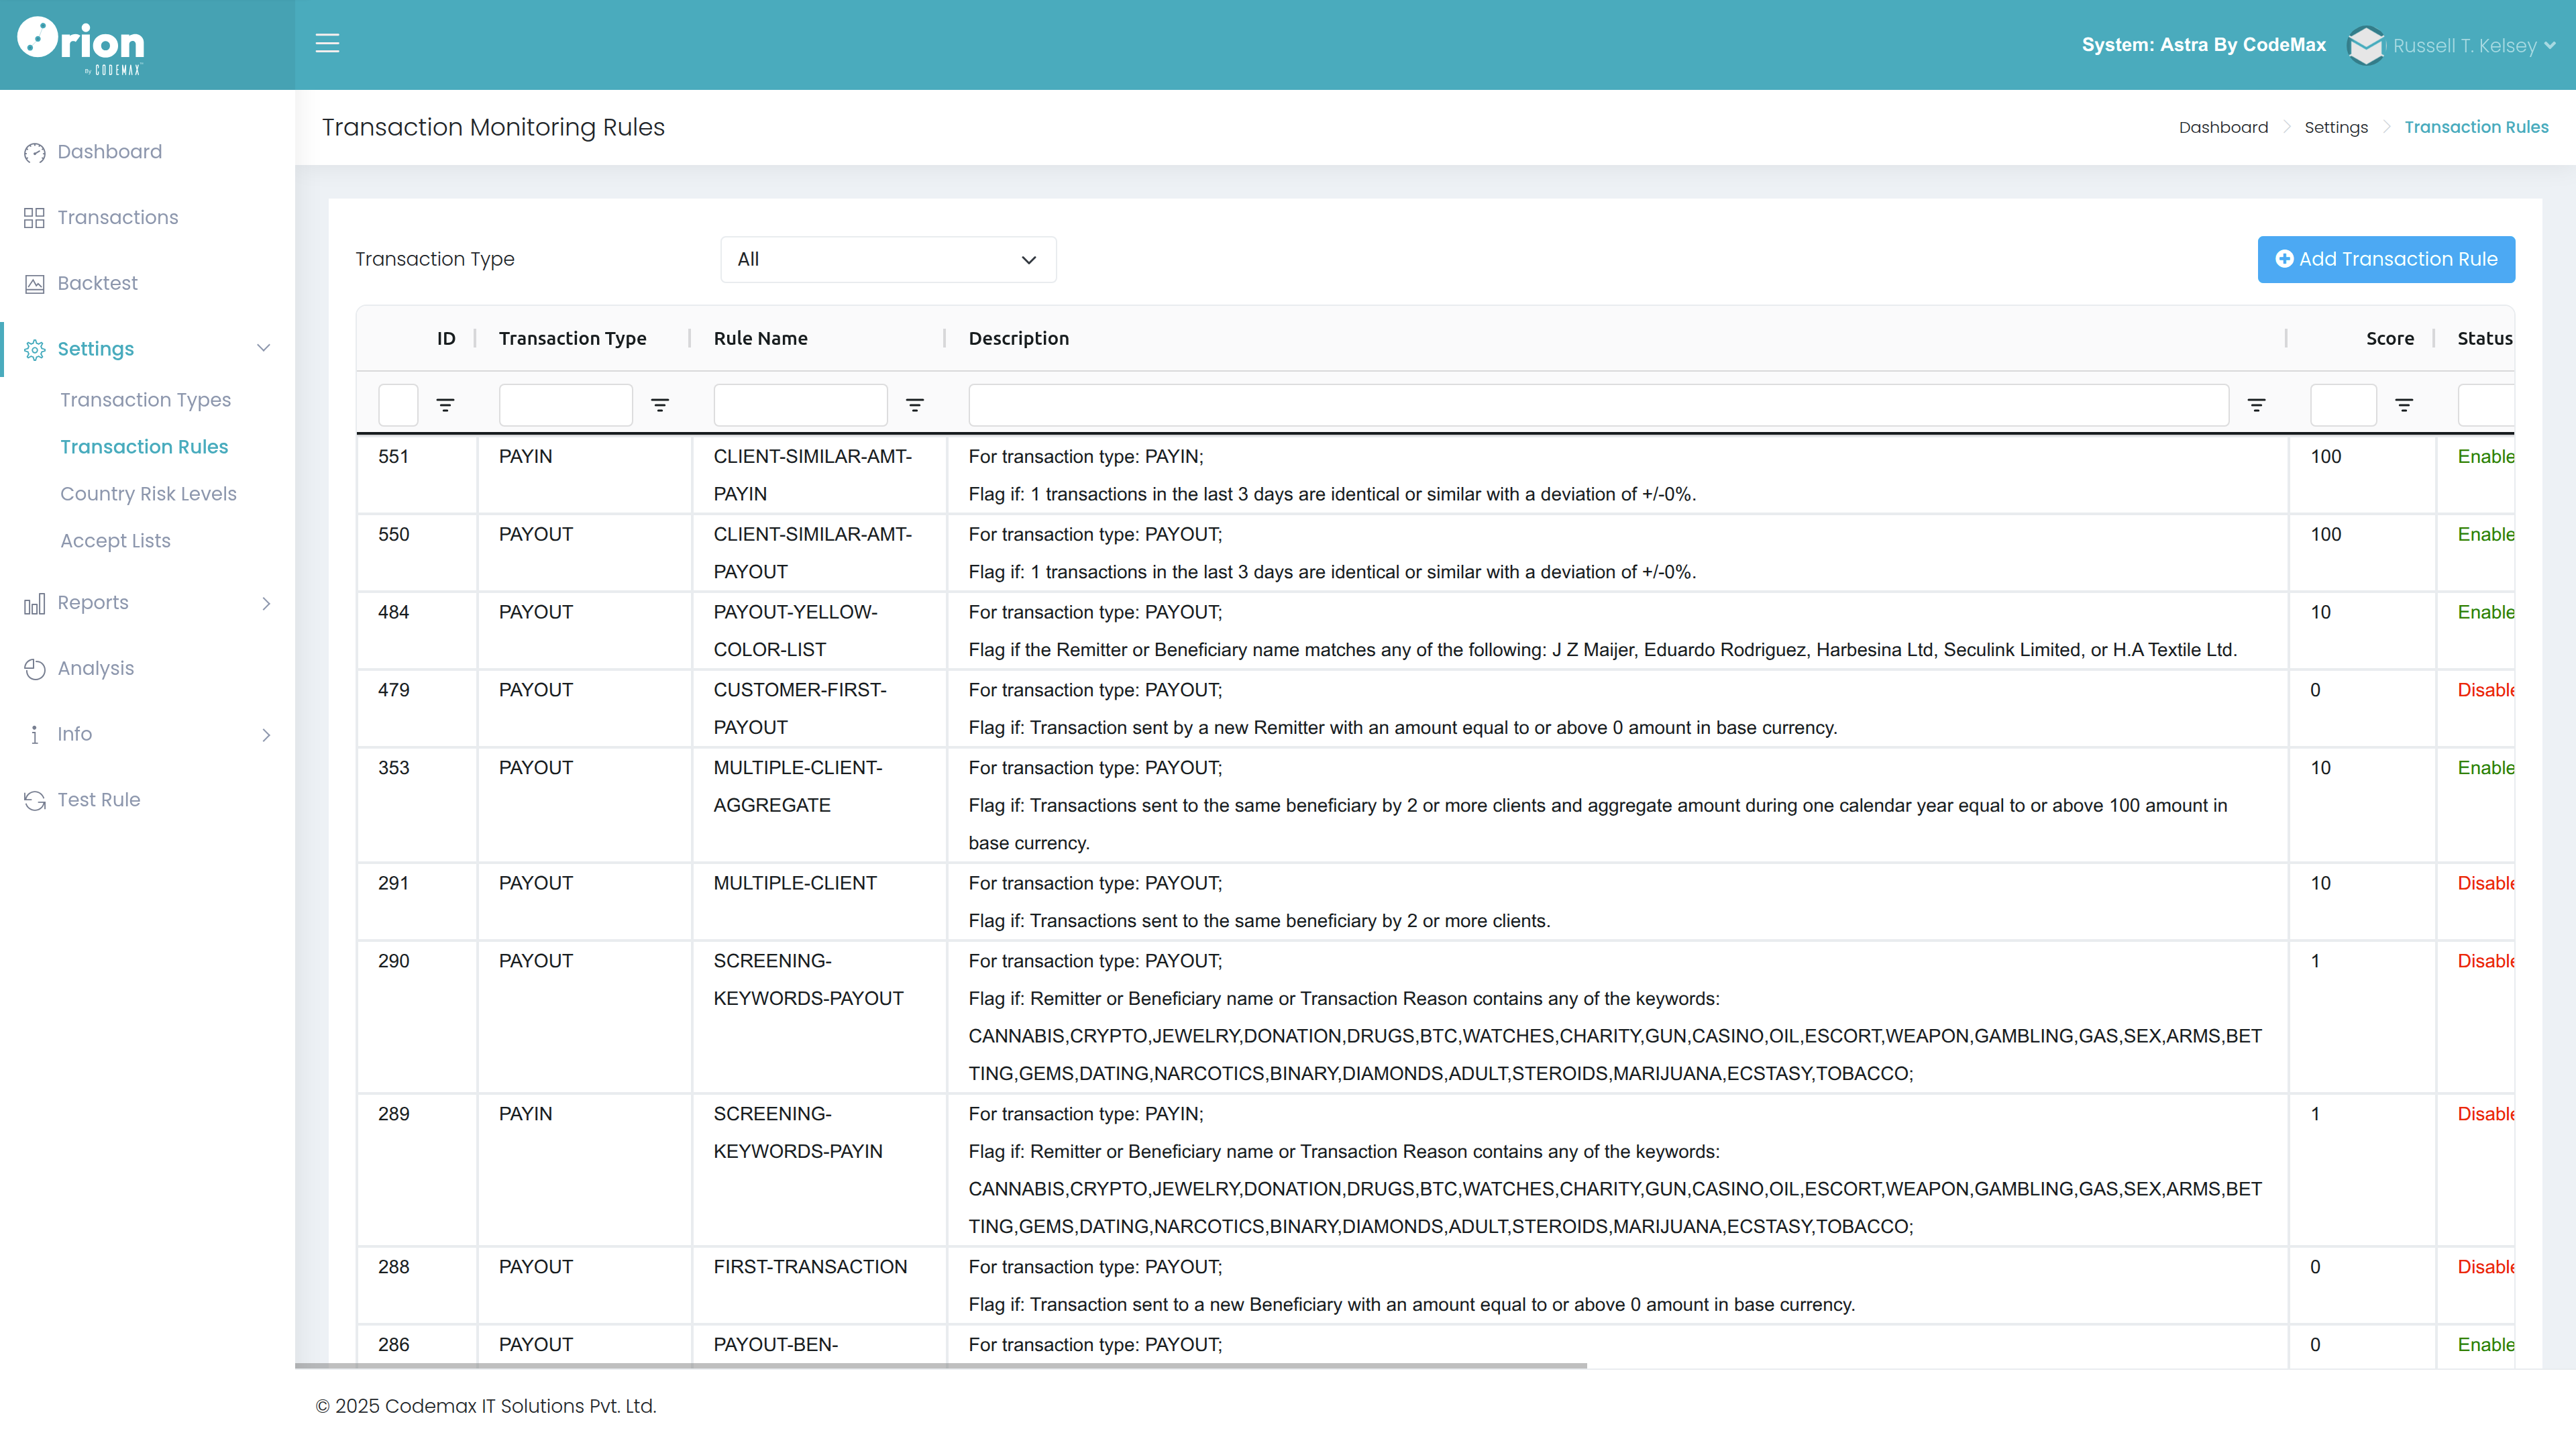The image size is (2576, 1449).
Task: Open the Transaction Type All dropdown
Action: [888, 260]
